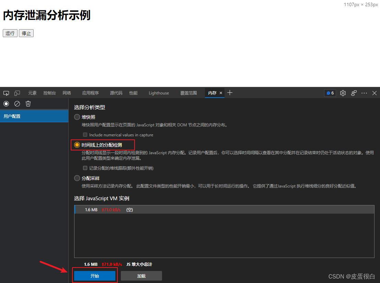The height and width of the screenshot is (283, 380).
Task: Click the JS 堆大小总计 label
Action: pos(139,264)
